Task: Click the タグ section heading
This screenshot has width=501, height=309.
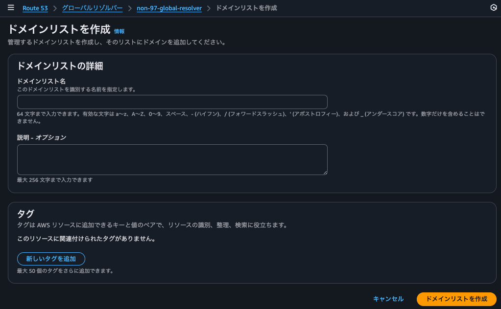Action: pos(25,214)
